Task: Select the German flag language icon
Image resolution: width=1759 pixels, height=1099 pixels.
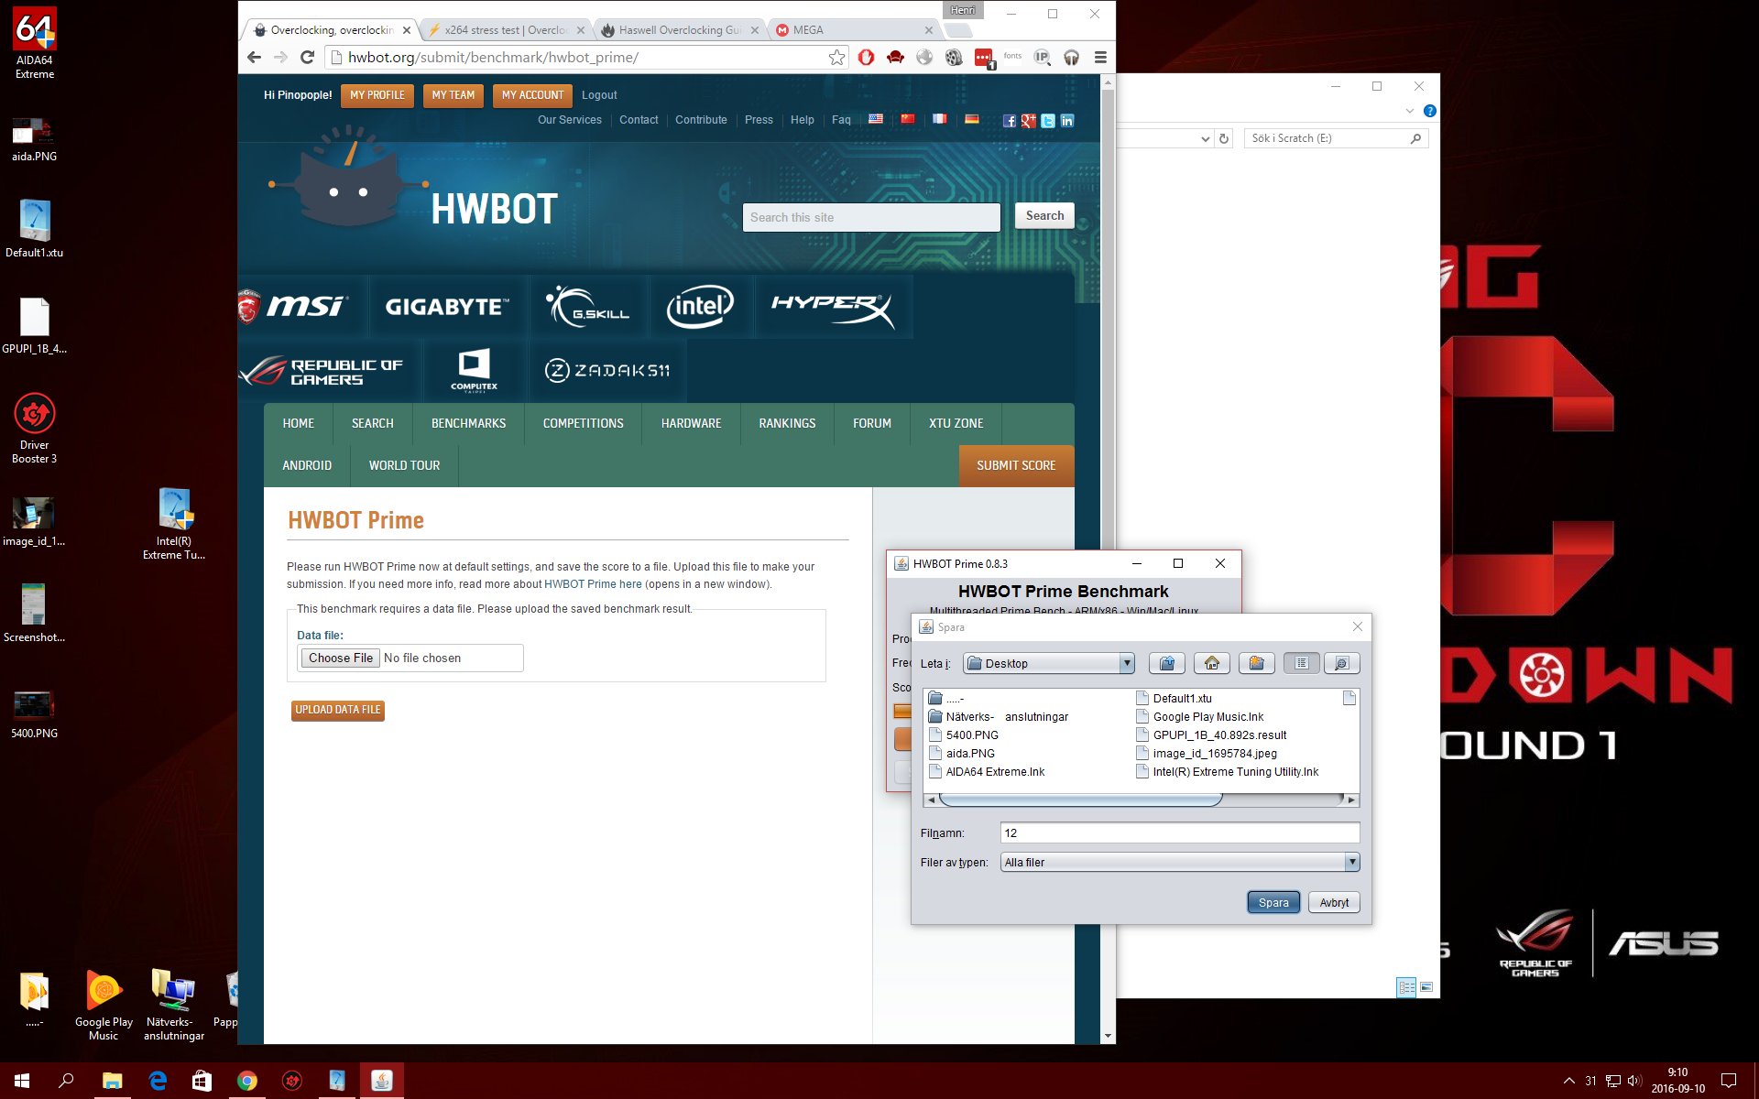Action: (972, 119)
